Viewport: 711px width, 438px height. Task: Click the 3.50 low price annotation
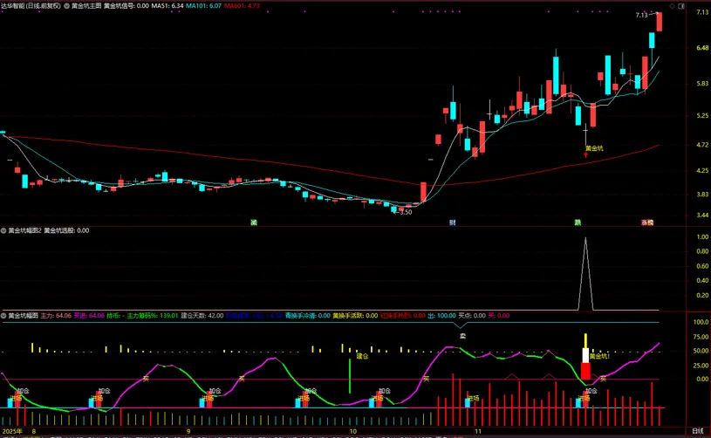click(406, 212)
